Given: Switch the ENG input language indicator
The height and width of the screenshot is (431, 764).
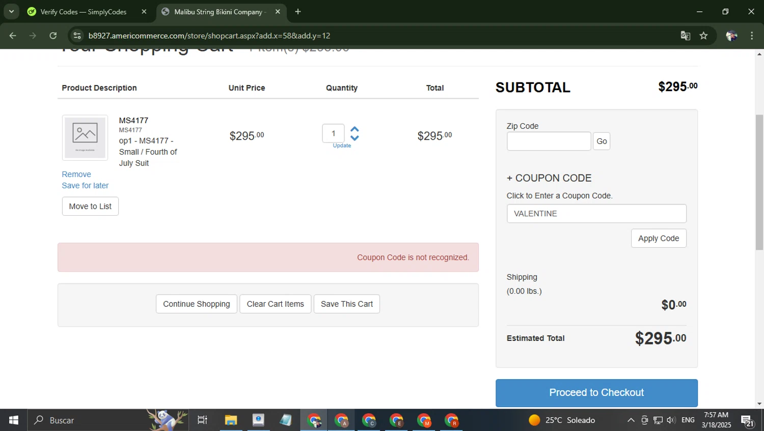Looking at the screenshot, I should coord(688,420).
